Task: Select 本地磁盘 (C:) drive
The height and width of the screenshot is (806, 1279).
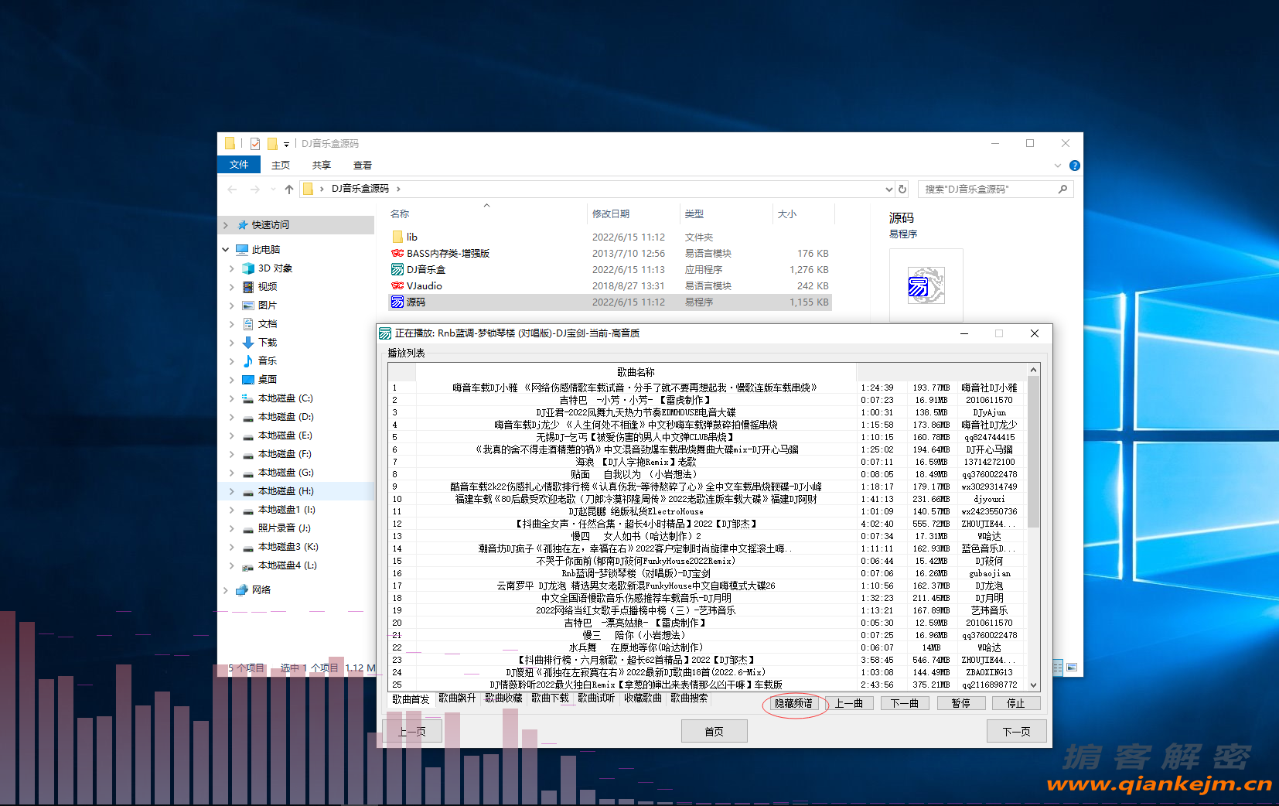Action: click(285, 398)
